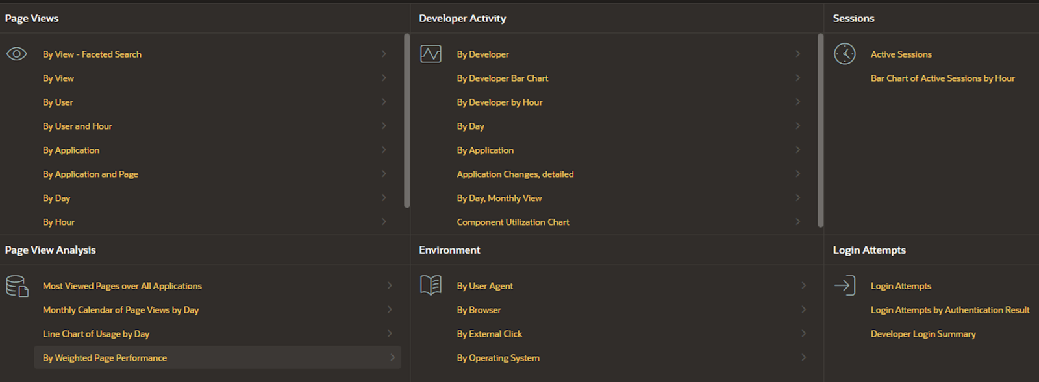
Task: Open By View - Faceted Search report
Action: click(92, 54)
